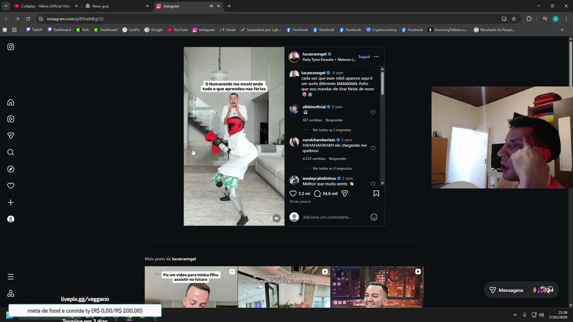The height and width of the screenshot is (322, 573).
Task: View 167 curtidas on albbinoficial comment
Action: click(312, 120)
